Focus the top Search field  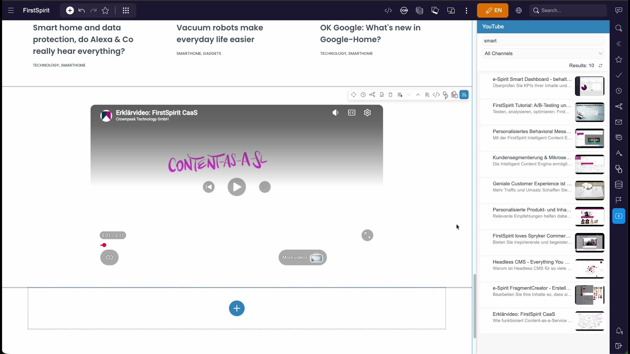point(568,10)
